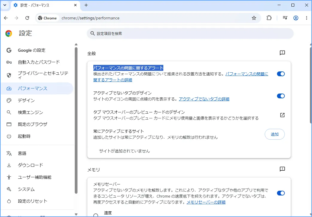
Task: Click the Chrome logo beside 設定
Action: tap(9, 33)
